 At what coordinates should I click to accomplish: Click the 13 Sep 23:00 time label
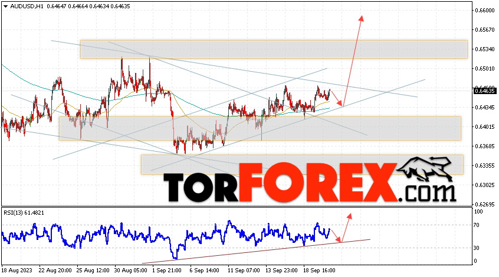[x=281, y=271]
